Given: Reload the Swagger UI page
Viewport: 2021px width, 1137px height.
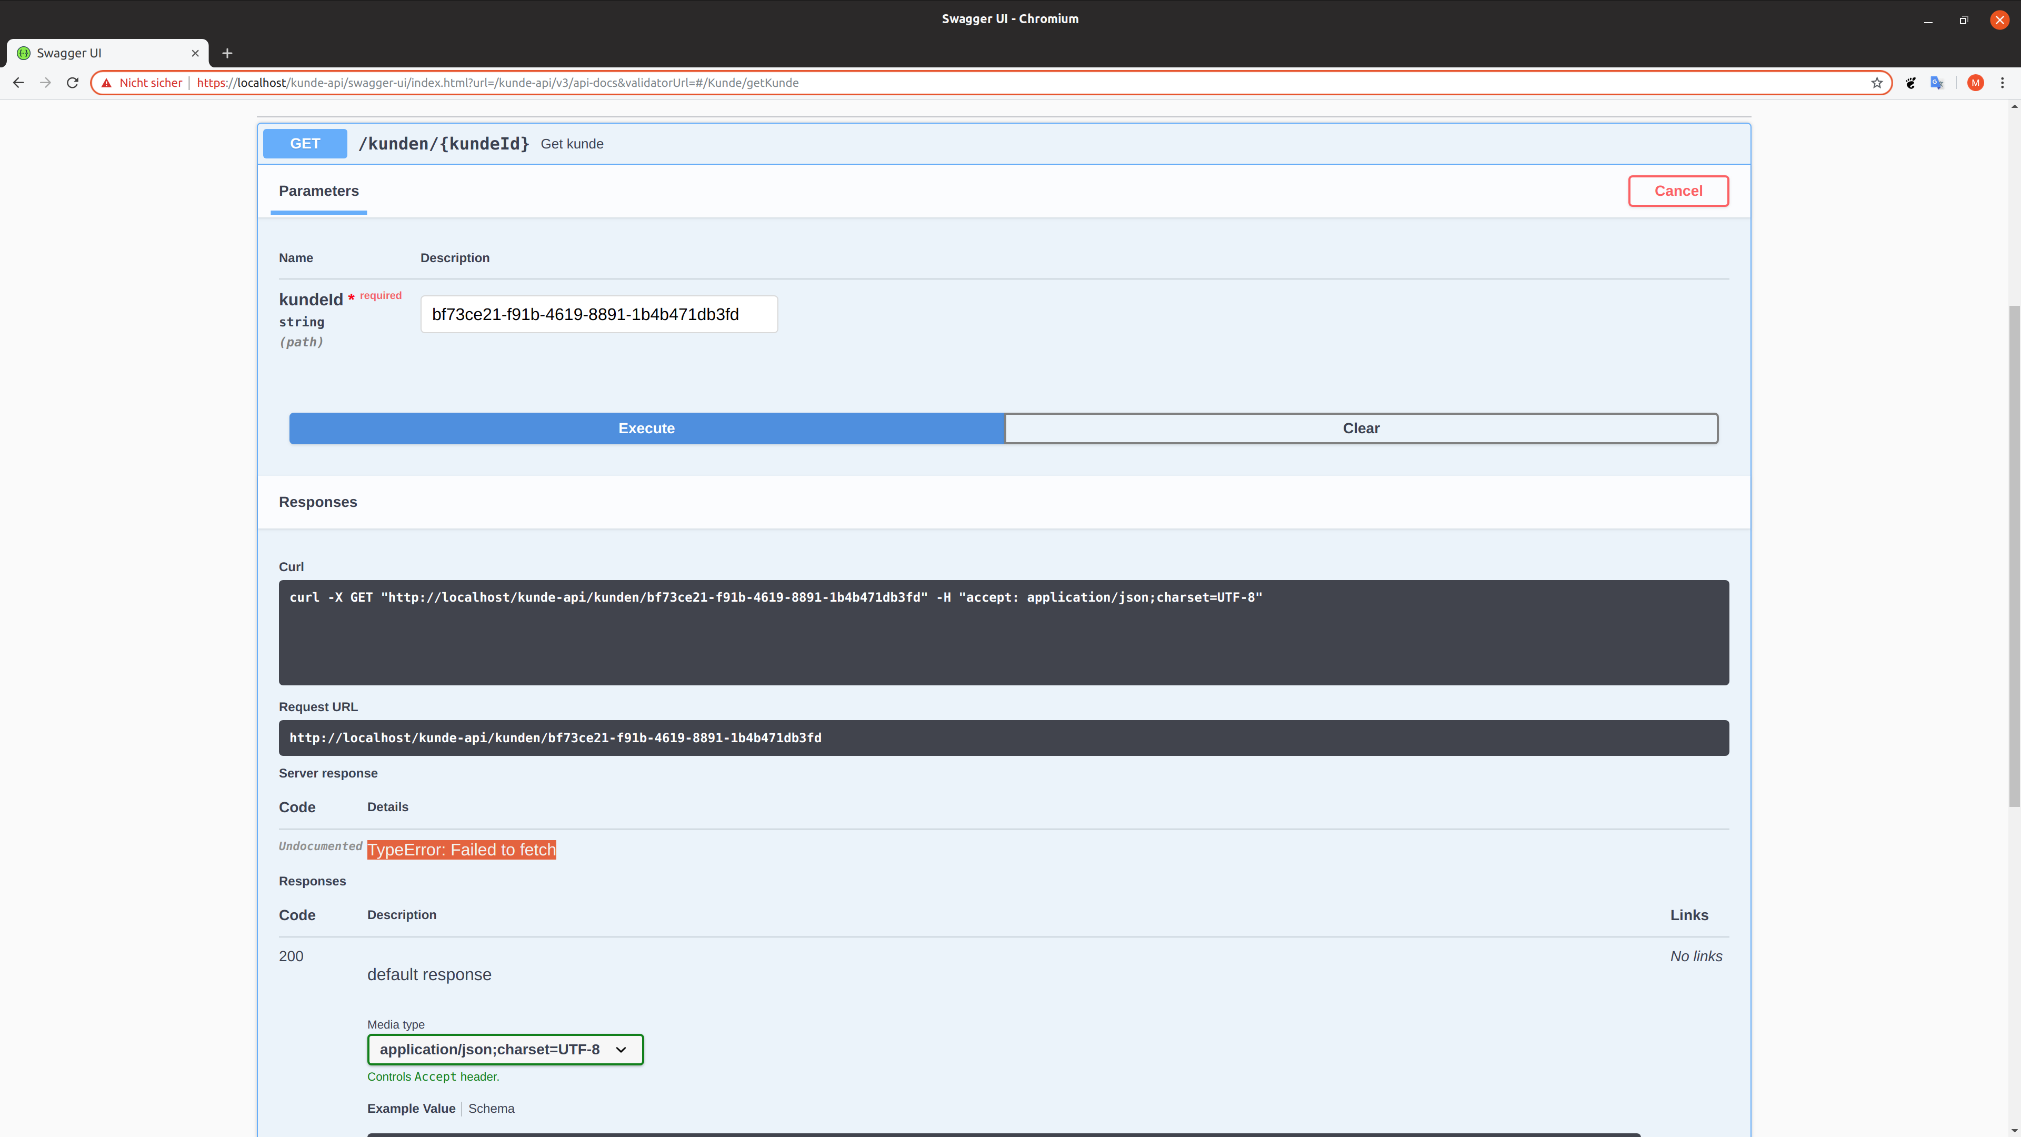Looking at the screenshot, I should point(72,83).
